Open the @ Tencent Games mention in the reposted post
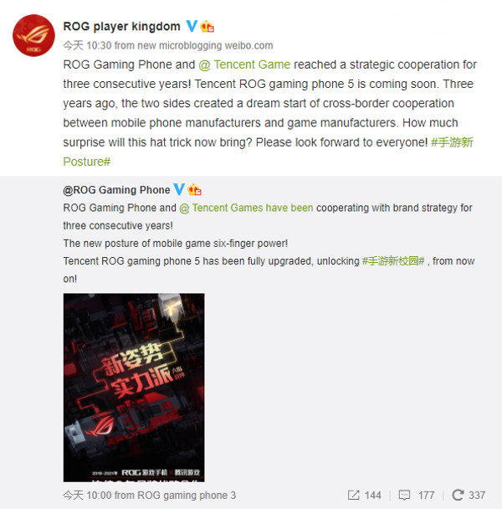Image resolution: width=502 pixels, height=509 pixels. [246, 208]
